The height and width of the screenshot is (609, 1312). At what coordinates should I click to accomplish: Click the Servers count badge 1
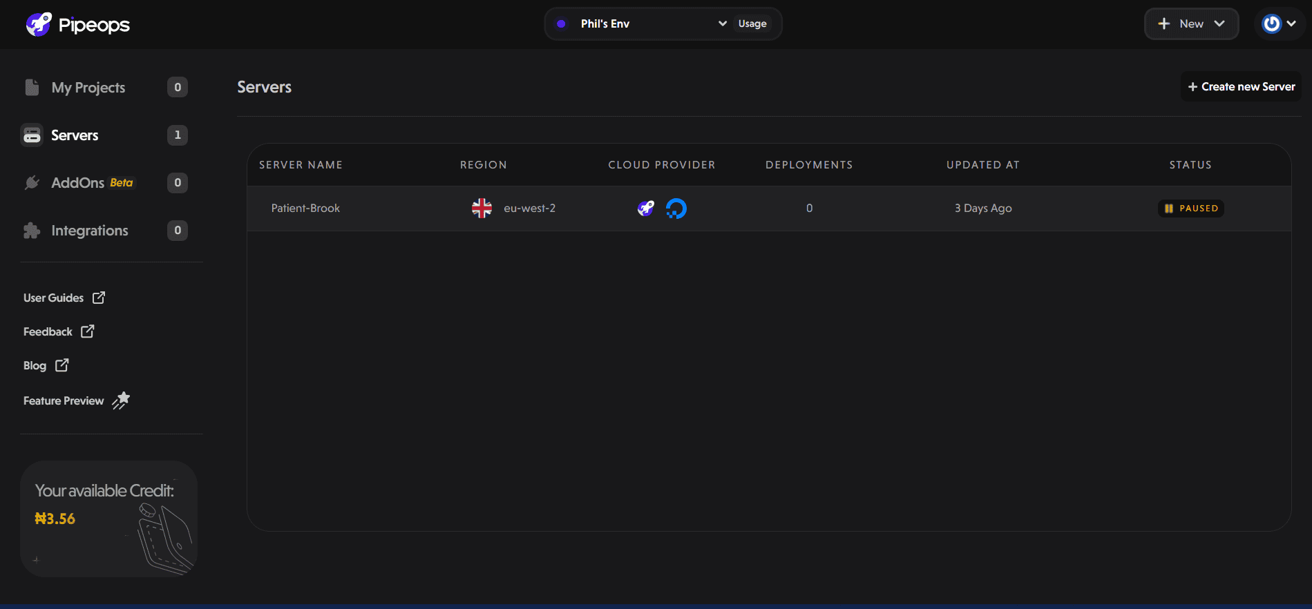tap(178, 135)
